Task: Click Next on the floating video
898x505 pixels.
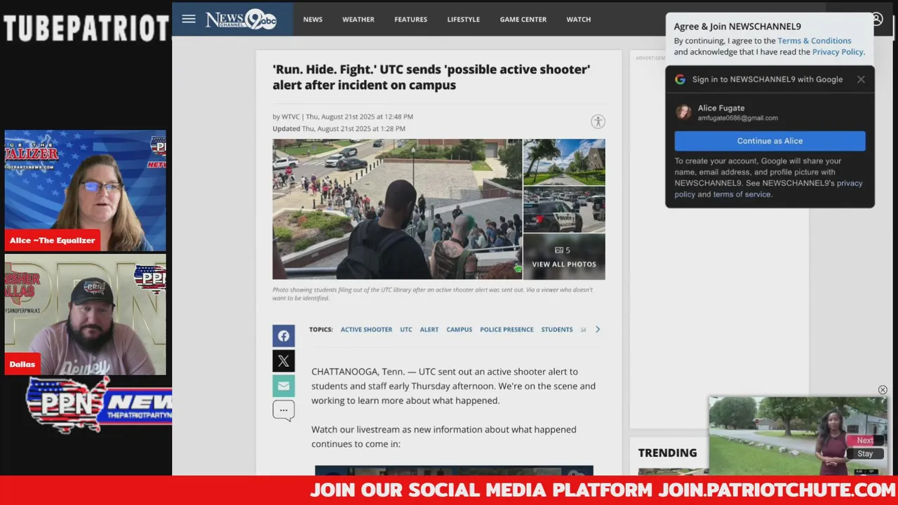Action: tap(865, 440)
